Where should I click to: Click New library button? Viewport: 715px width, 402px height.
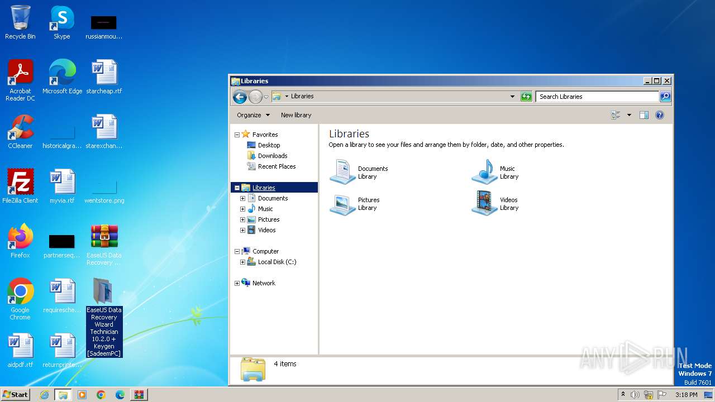tap(296, 115)
